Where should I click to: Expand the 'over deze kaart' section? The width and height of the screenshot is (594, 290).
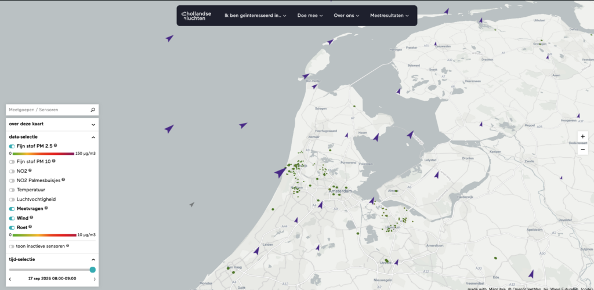(52, 124)
